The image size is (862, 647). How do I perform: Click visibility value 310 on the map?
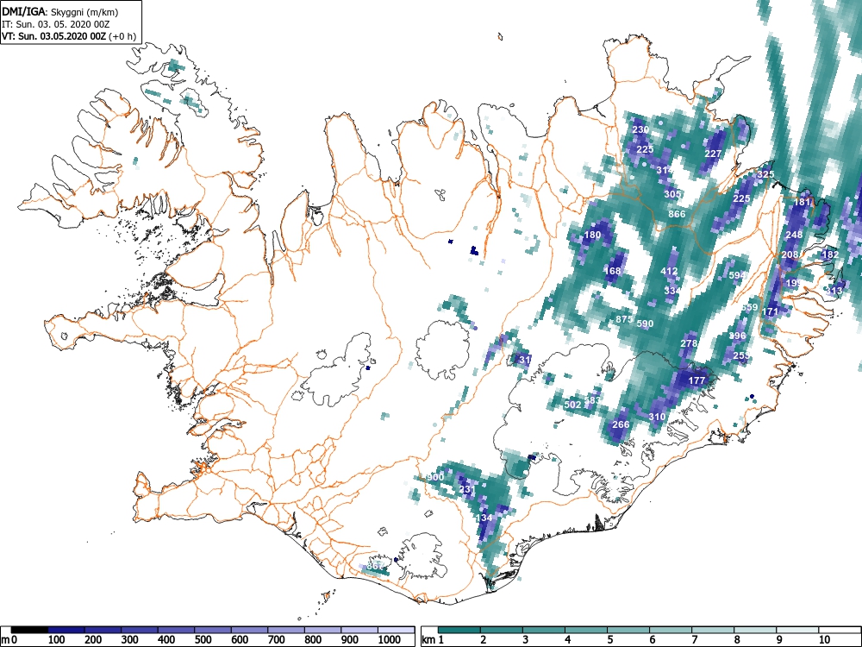657,417
